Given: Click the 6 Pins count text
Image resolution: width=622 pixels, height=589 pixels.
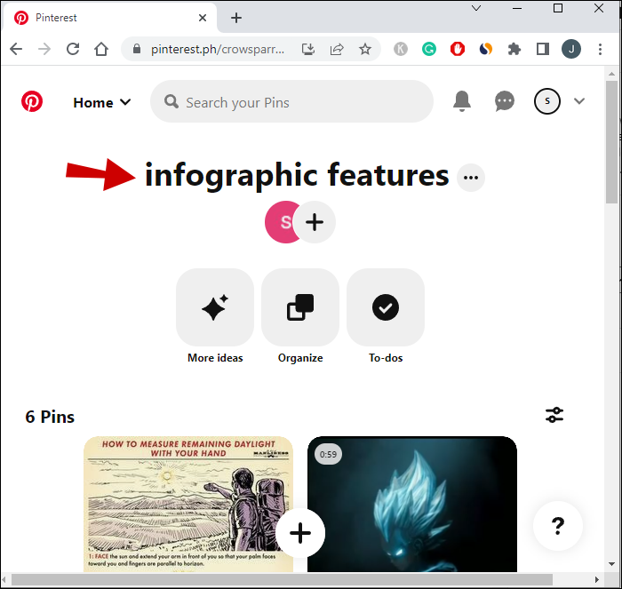Looking at the screenshot, I should pos(50,417).
